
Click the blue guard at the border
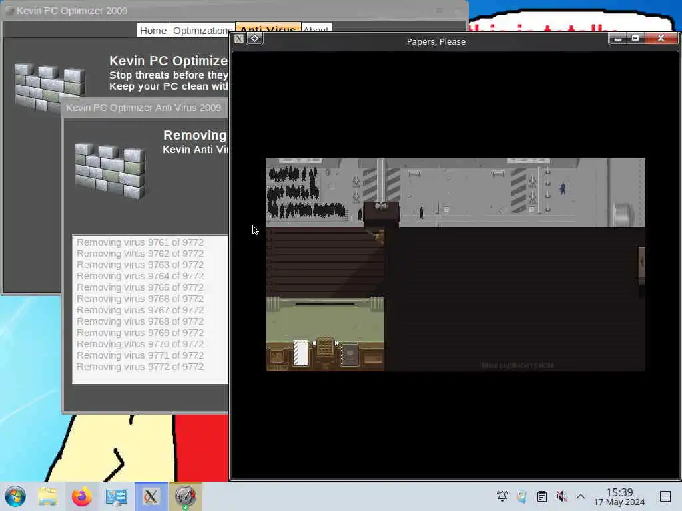[563, 188]
